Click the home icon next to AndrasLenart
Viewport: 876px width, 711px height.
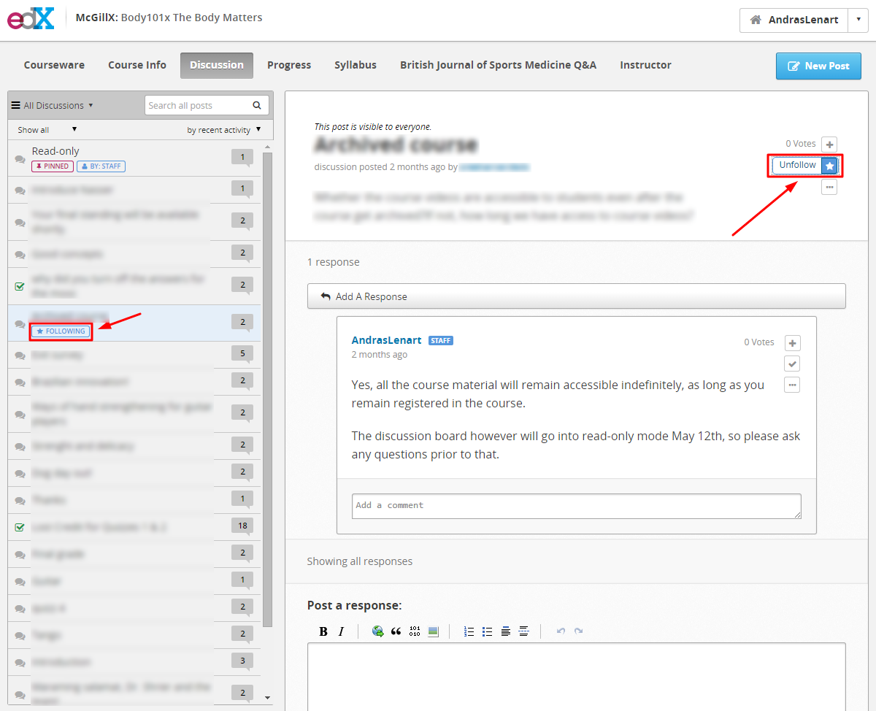click(x=756, y=20)
